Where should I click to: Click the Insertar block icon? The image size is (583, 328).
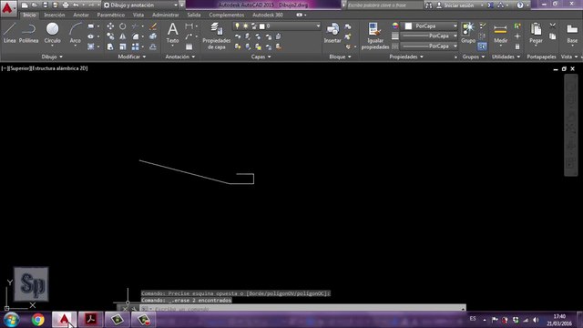[x=332, y=33]
